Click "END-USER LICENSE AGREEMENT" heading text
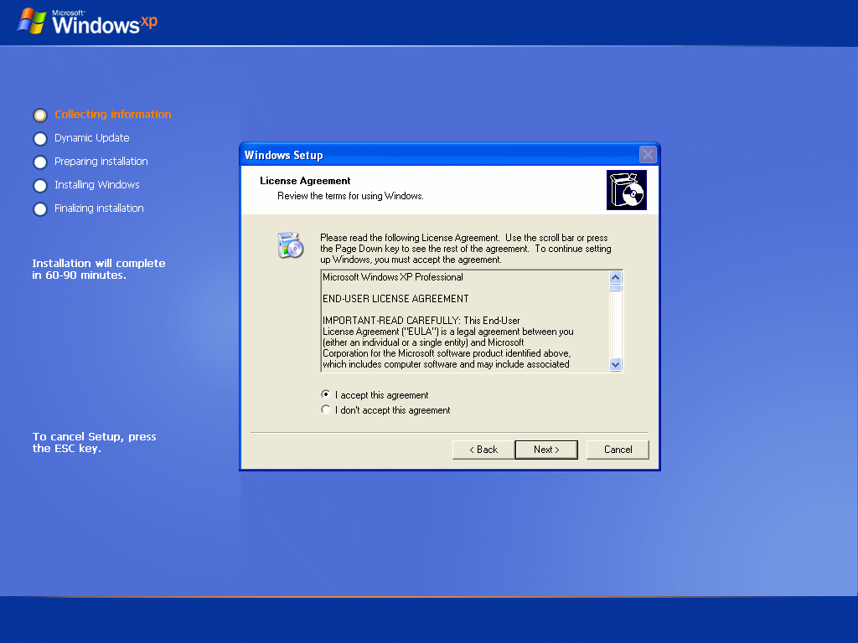The image size is (858, 643). click(395, 299)
